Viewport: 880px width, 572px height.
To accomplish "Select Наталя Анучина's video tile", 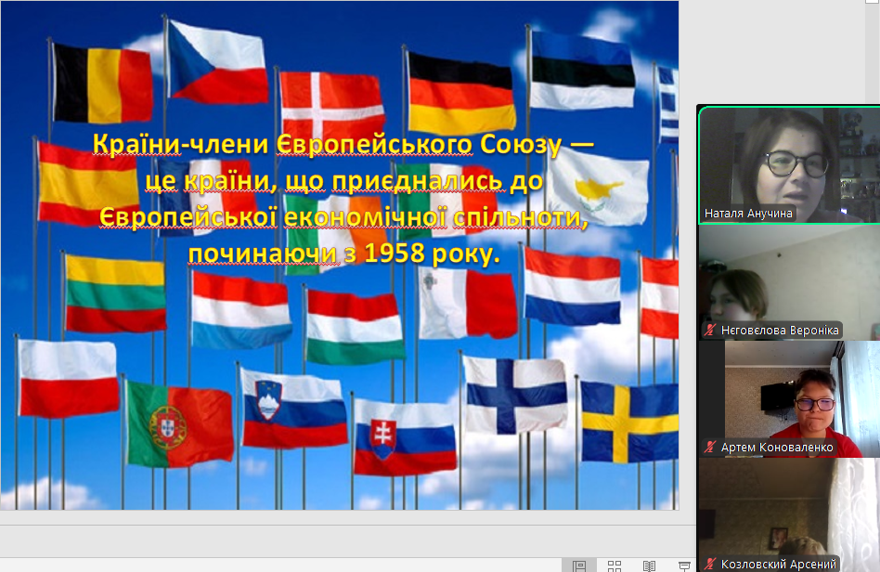I will pyautogui.click(x=788, y=158).
